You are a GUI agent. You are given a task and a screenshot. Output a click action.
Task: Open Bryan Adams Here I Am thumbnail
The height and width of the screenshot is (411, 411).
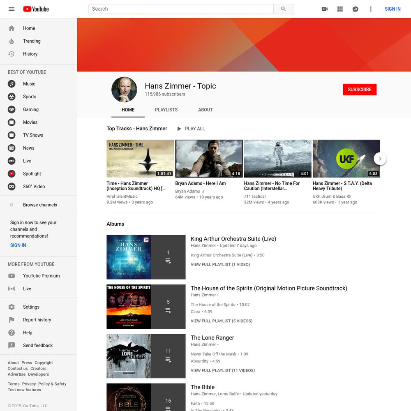coord(209,159)
